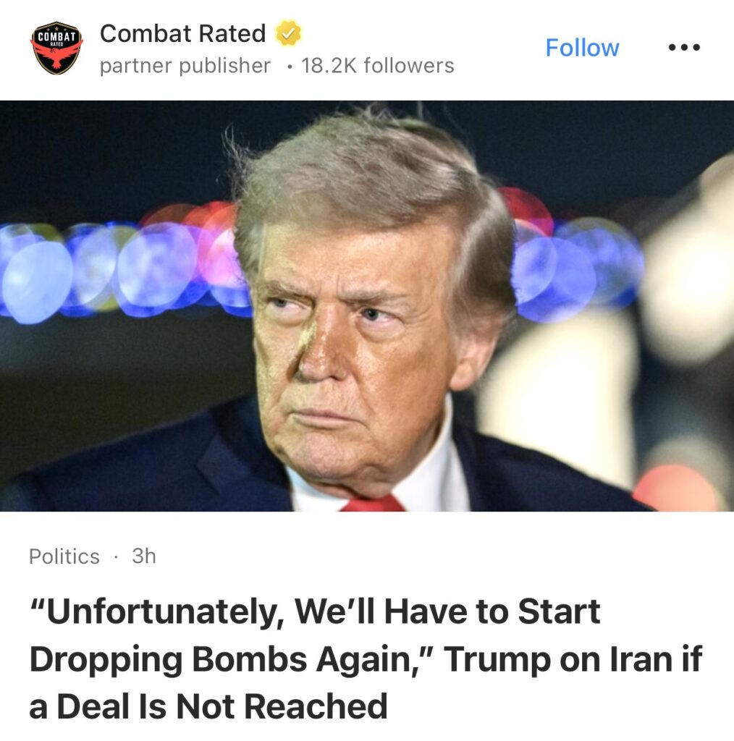The image size is (734, 741).
Task: Open the Unfortunately Dropping Bombs headline
Action: pyautogui.click(x=366, y=659)
